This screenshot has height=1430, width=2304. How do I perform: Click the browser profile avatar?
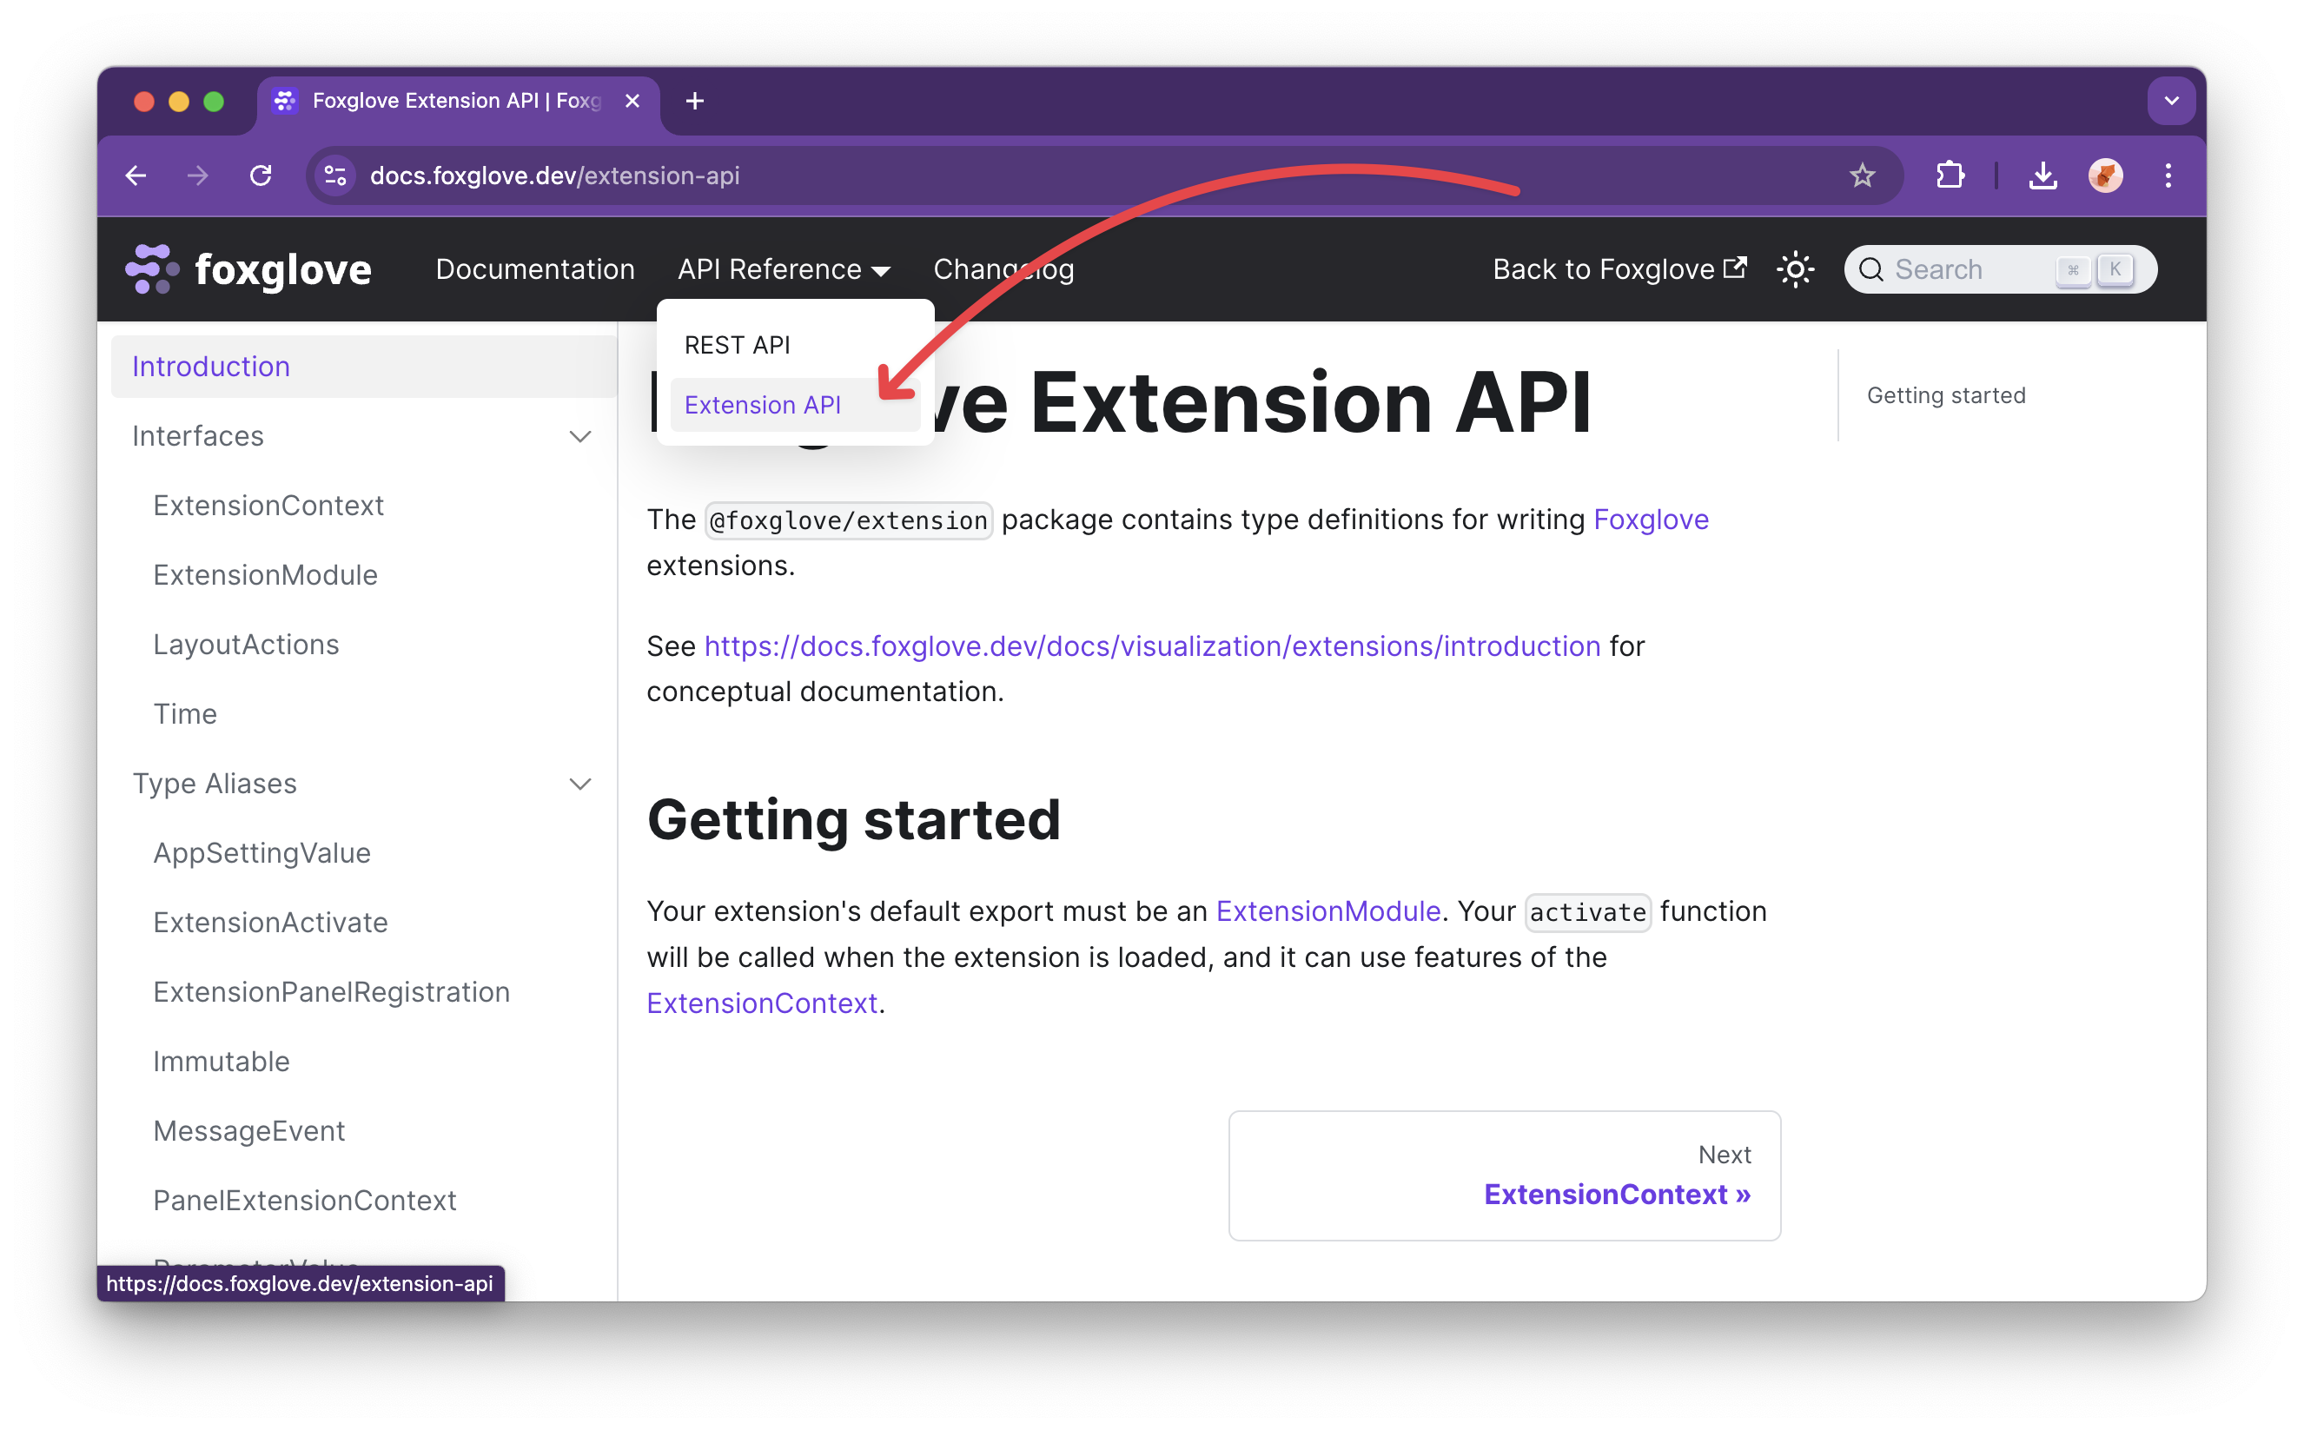pyautogui.click(x=2104, y=175)
